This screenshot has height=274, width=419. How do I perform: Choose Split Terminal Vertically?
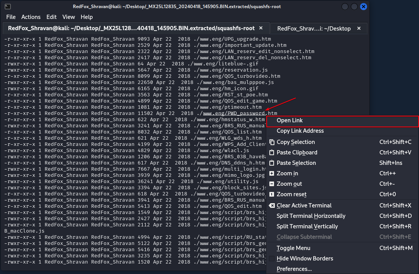pyautogui.click(x=342, y=226)
